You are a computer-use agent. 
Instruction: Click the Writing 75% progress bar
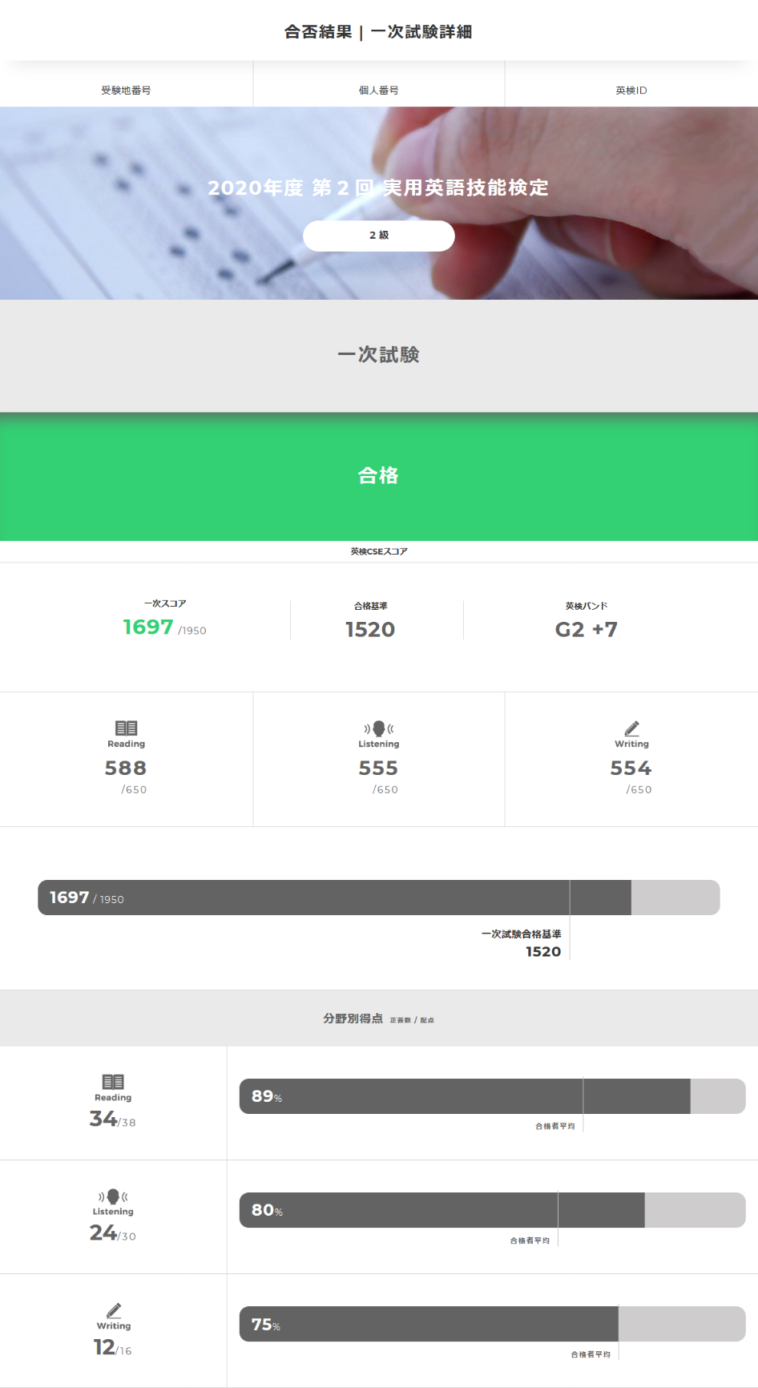[x=492, y=1324]
